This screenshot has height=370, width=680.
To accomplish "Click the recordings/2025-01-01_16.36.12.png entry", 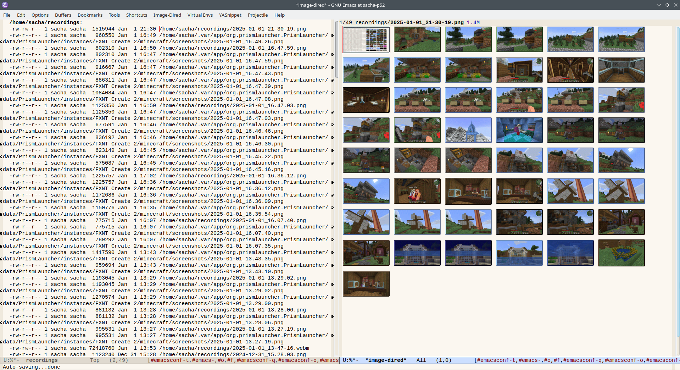I will [233, 176].
